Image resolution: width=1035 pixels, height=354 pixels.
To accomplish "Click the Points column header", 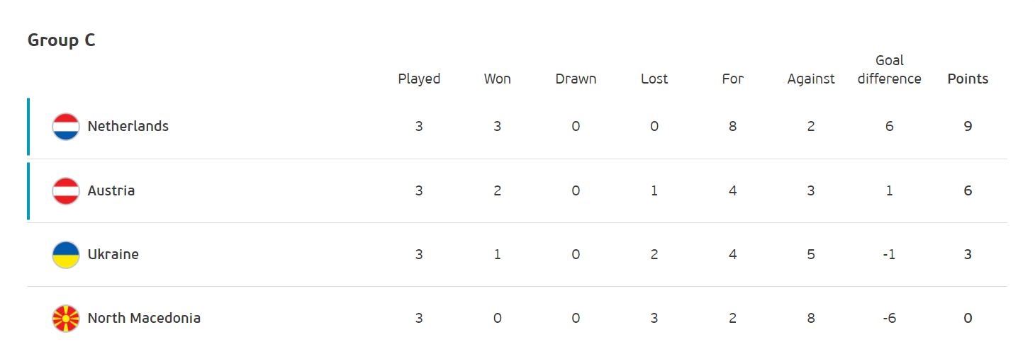I will 968,79.
